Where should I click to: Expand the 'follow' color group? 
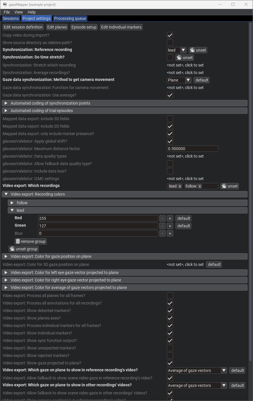click(x=127, y=203)
